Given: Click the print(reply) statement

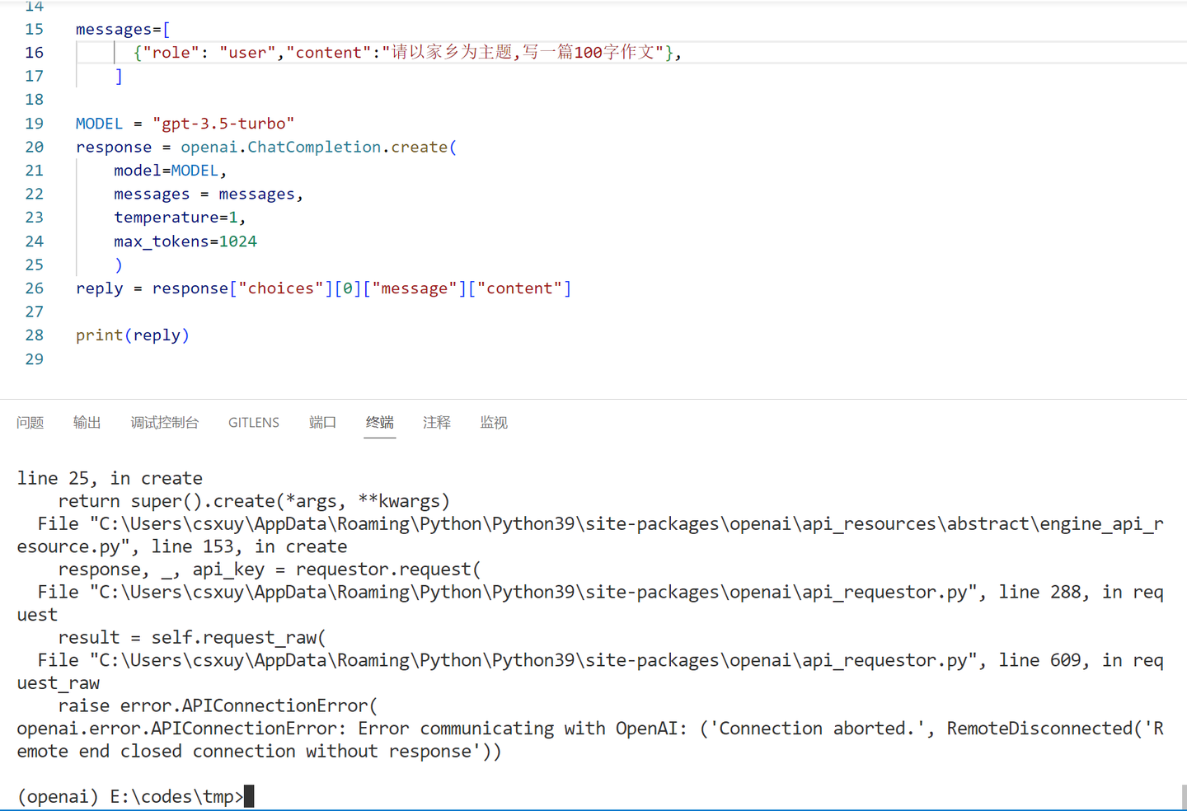Looking at the screenshot, I should 133,335.
